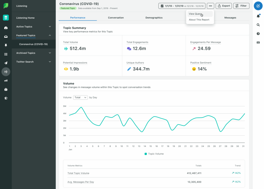Select the paper plane Publishing icon

coord(6,63)
